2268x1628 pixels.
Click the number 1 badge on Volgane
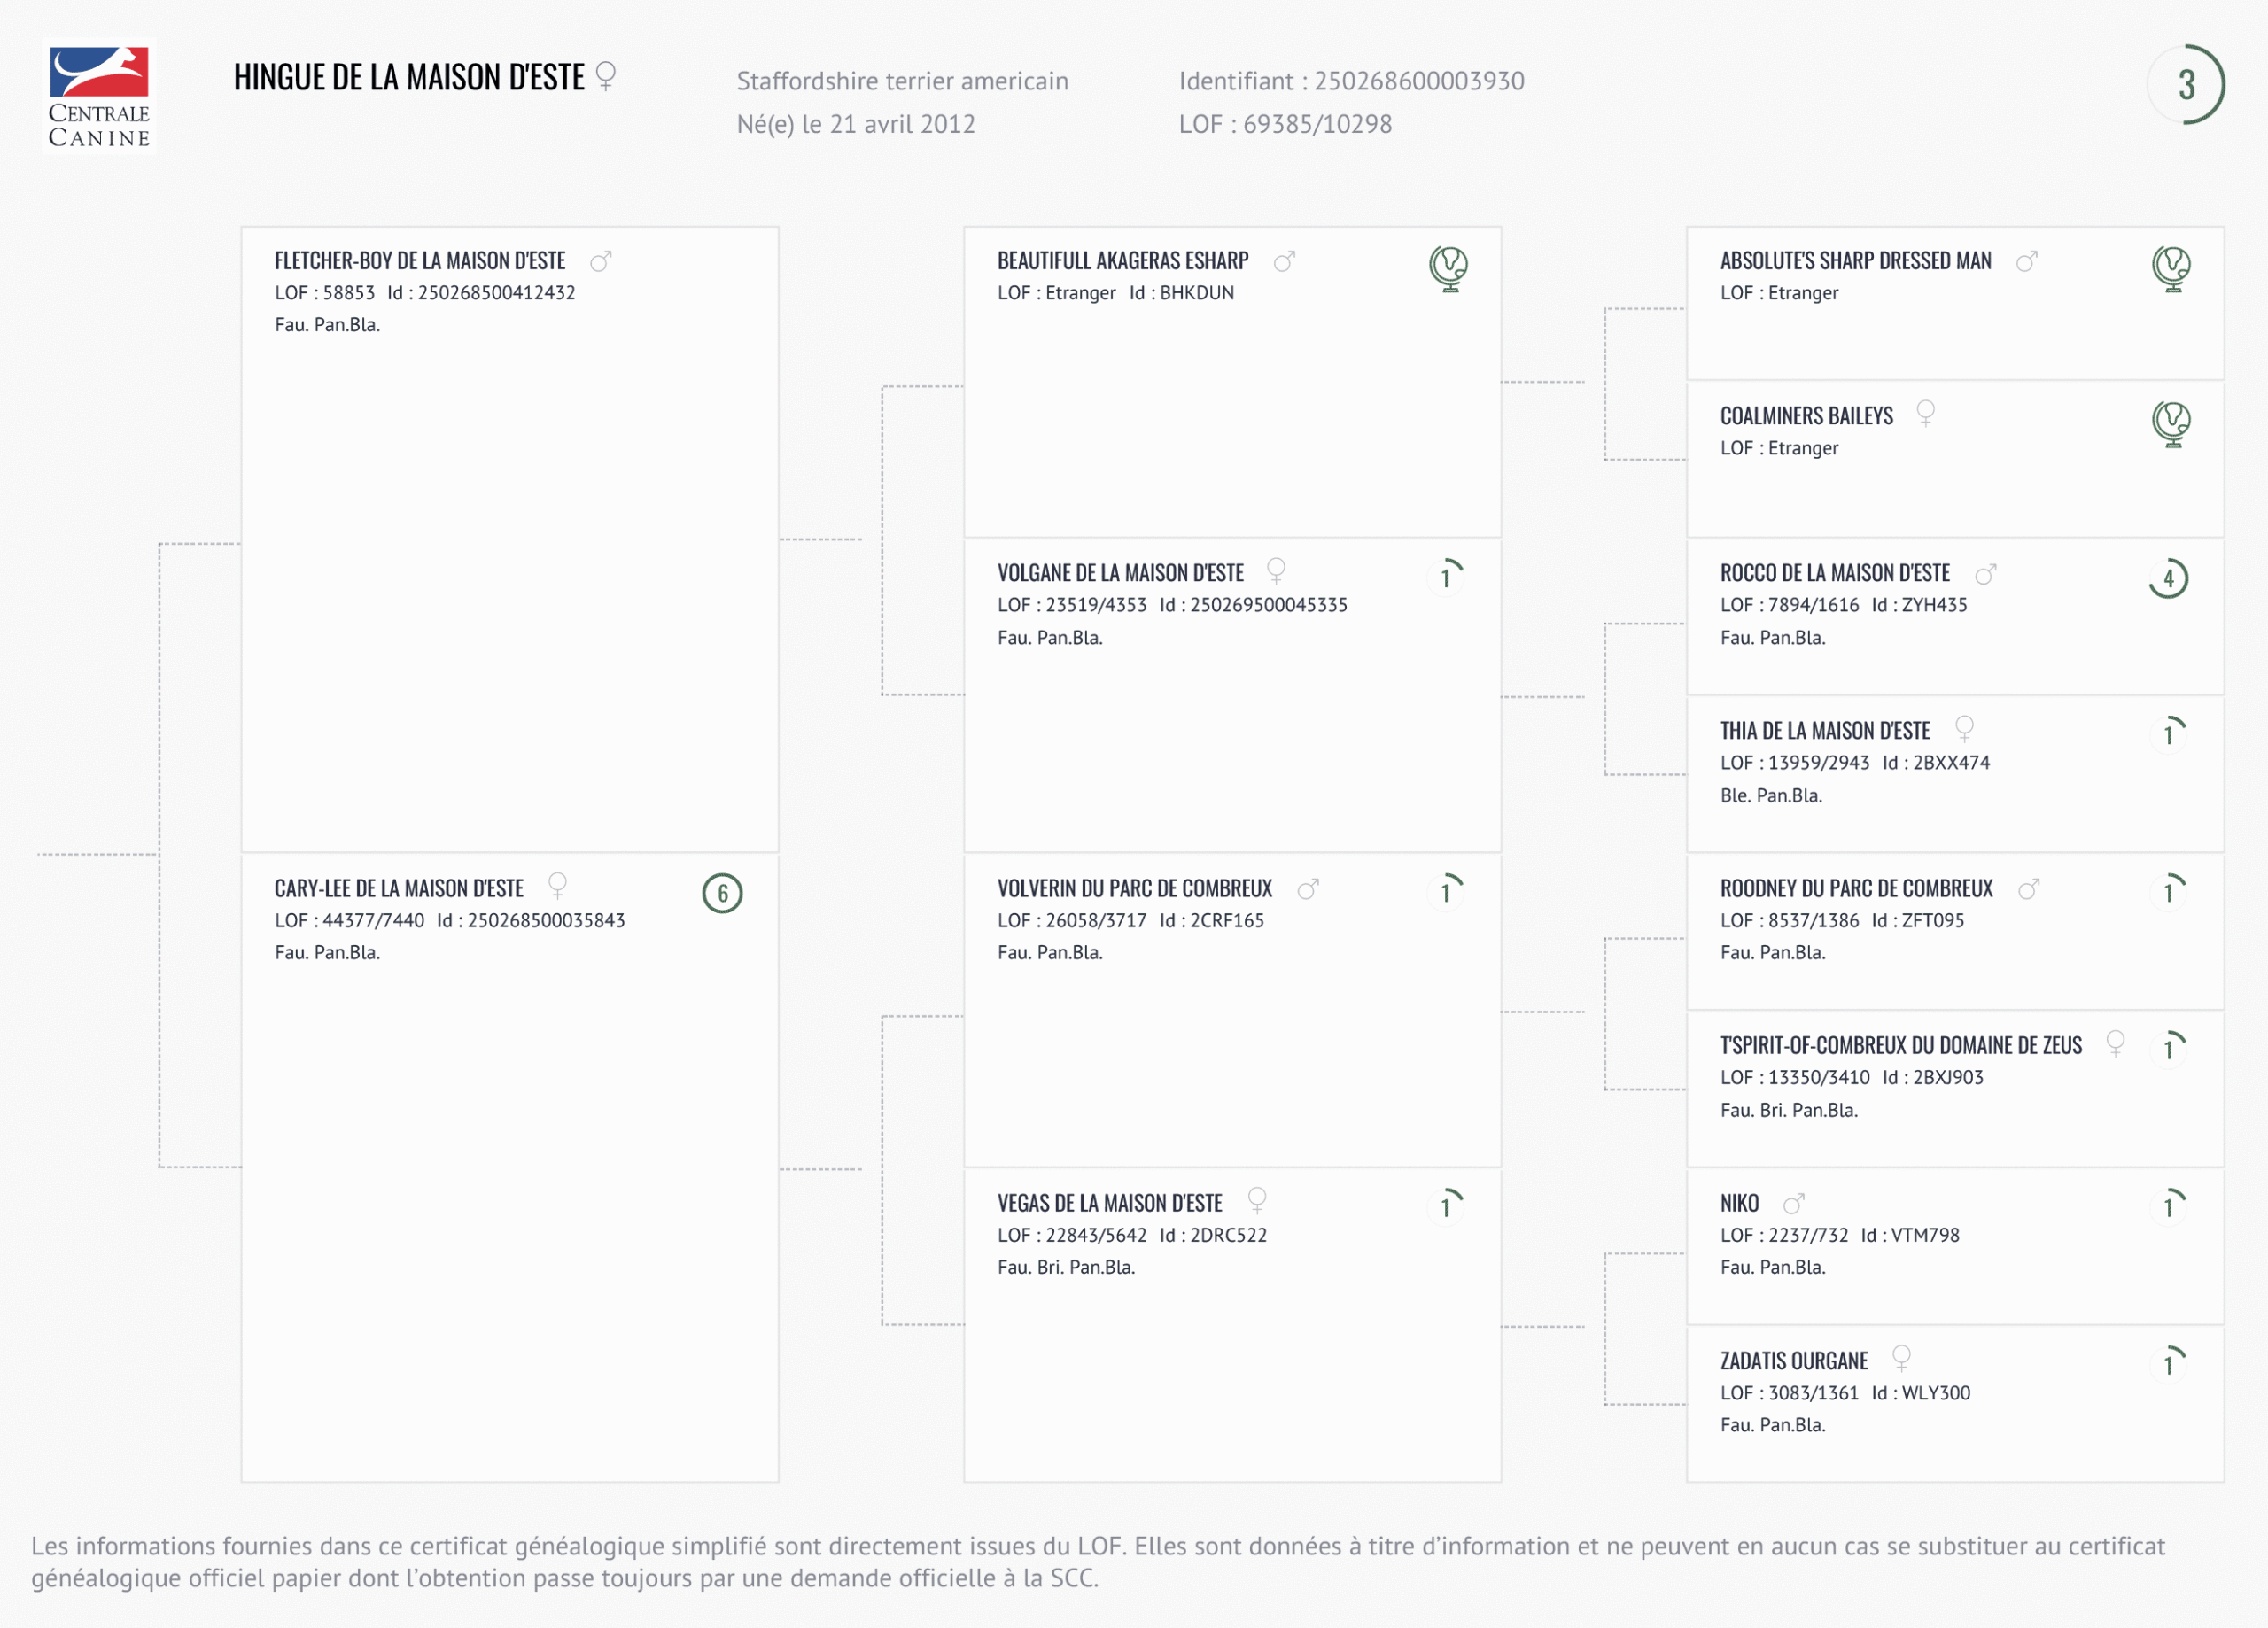[1446, 577]
